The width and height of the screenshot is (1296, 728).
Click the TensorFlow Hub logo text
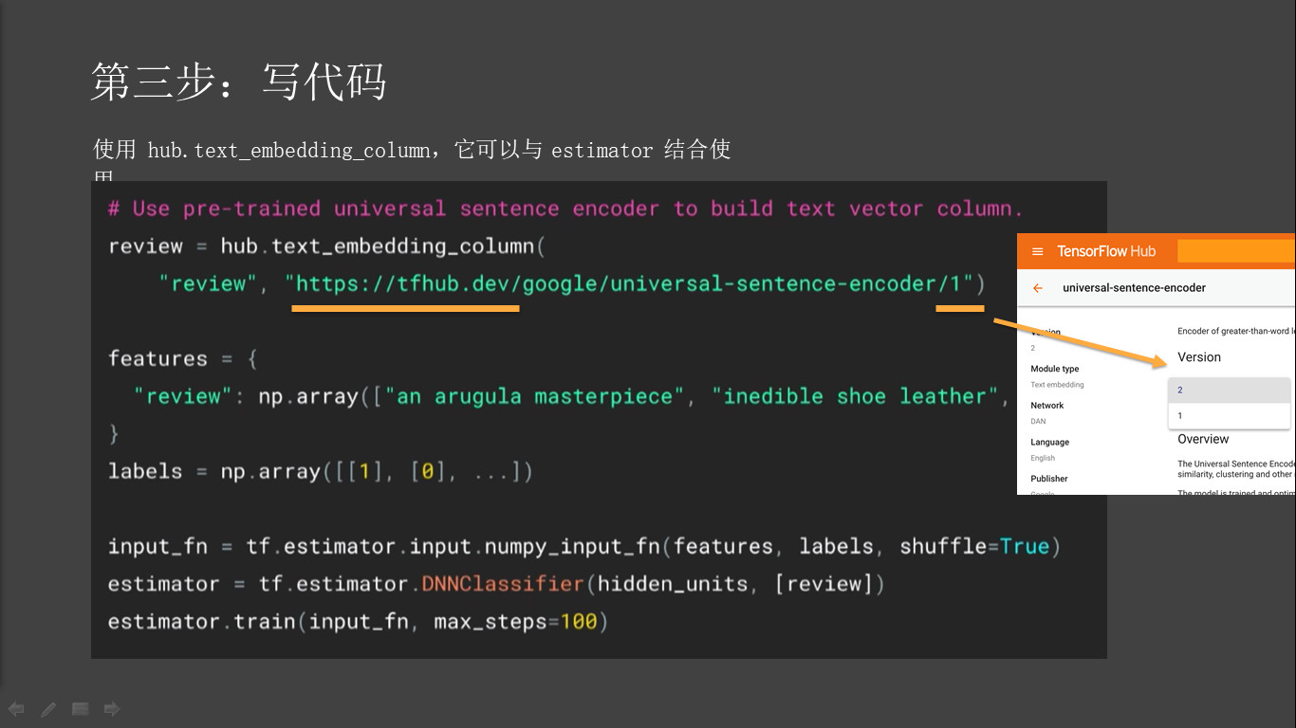tap(1106, 251)
